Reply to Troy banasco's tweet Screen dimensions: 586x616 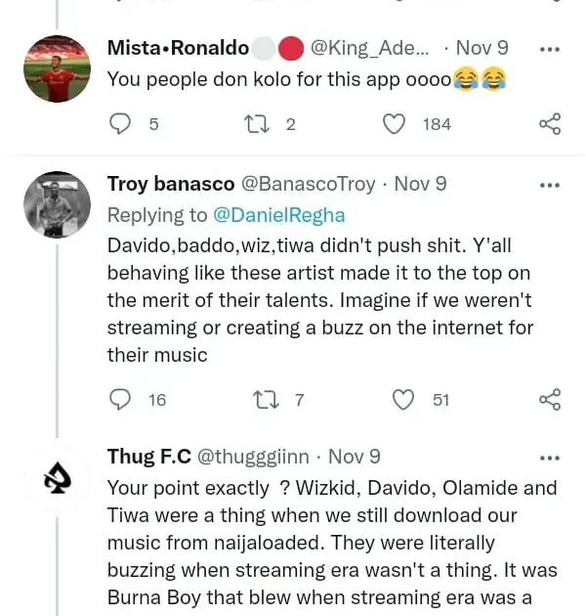click(x=121, y=399)
